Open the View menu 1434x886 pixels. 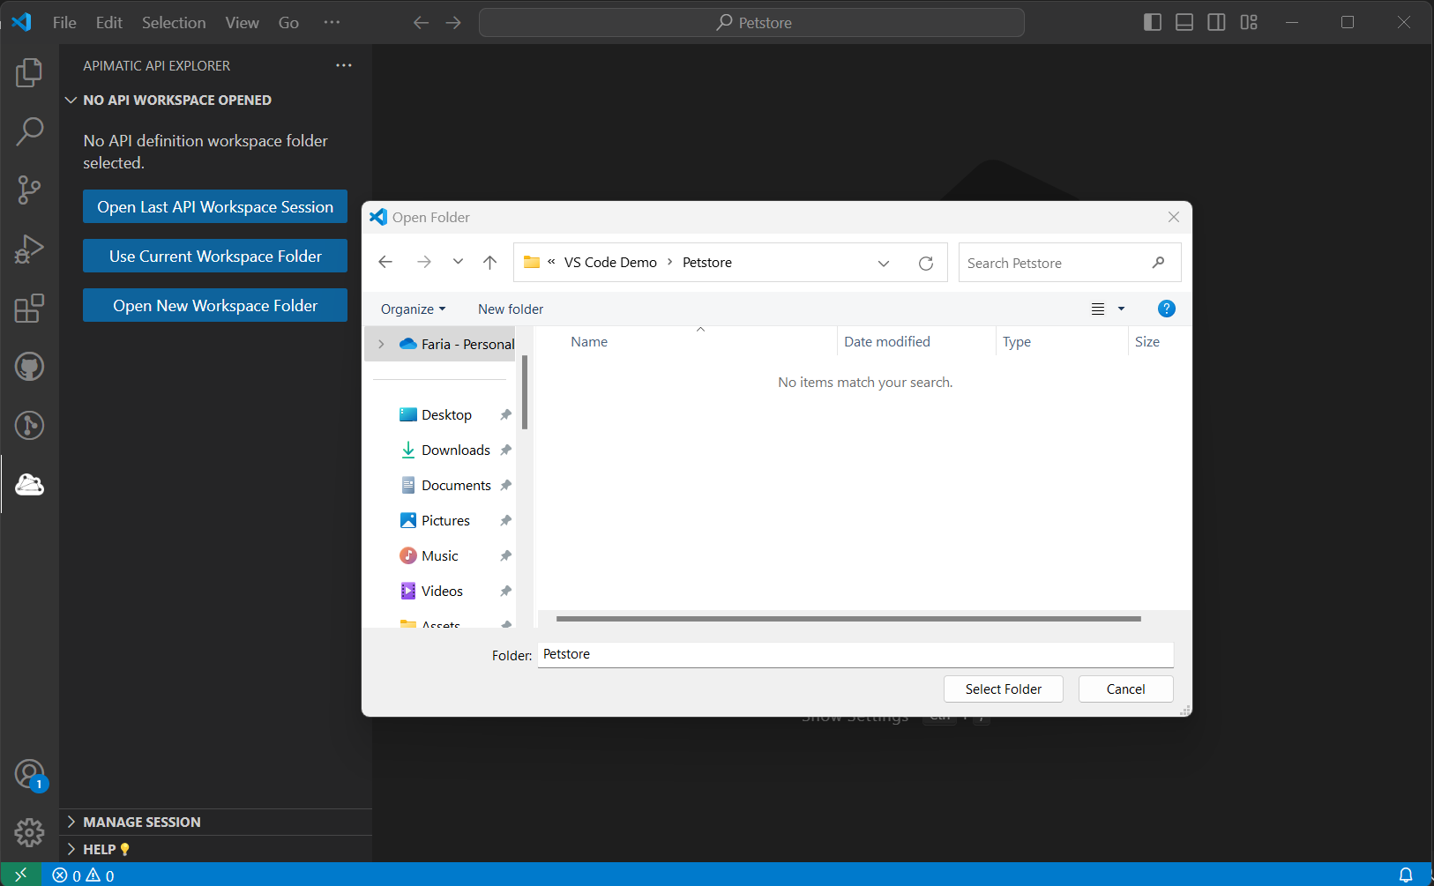tap(242, 23)
